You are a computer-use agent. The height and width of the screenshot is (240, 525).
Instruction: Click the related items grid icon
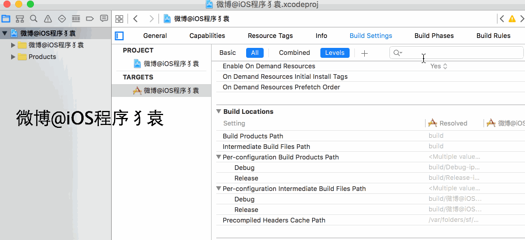[x=119, y=19]
